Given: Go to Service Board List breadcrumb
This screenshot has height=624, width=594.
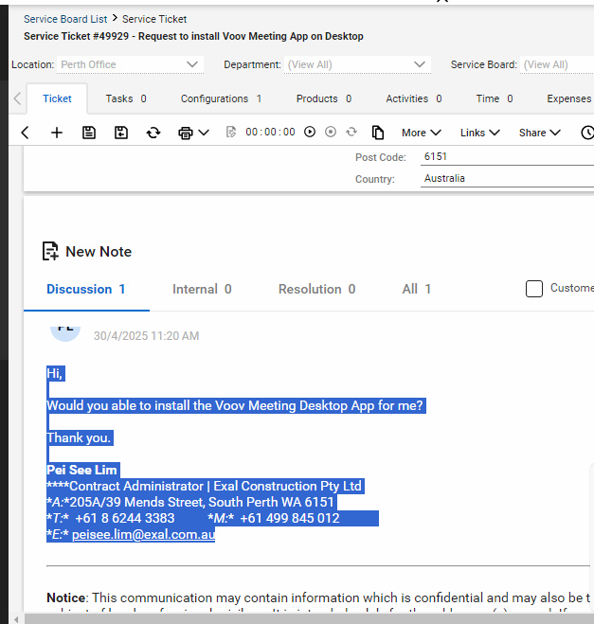Looking at the screenshot, I should [65, 19].
